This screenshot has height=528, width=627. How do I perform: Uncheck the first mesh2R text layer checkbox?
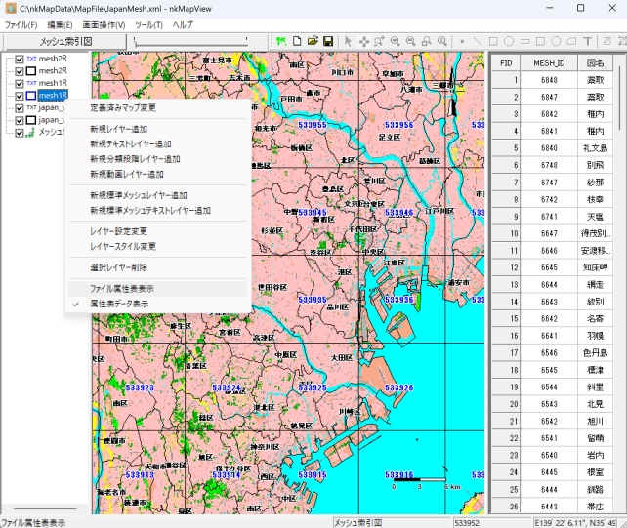[20, 59]
